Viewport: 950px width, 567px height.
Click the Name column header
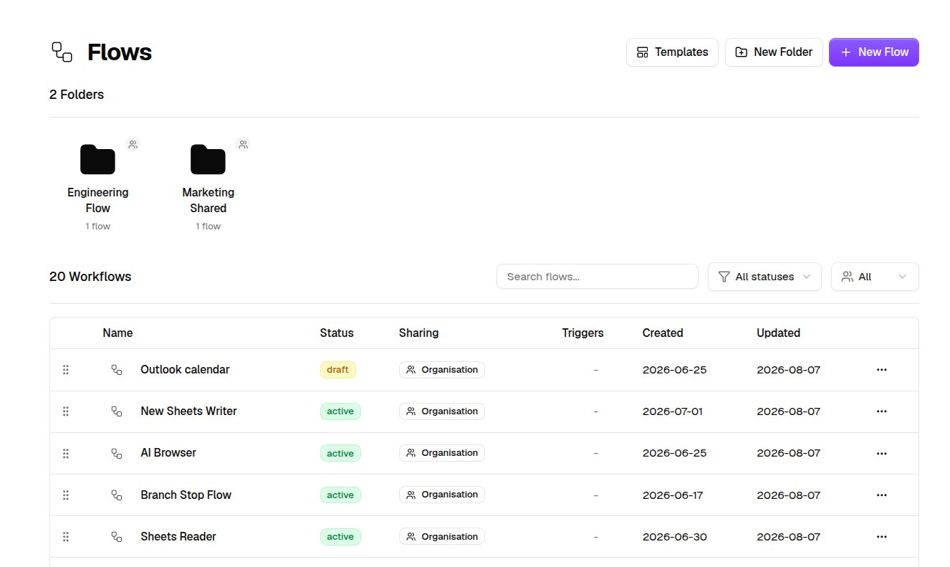coord(117,333)
